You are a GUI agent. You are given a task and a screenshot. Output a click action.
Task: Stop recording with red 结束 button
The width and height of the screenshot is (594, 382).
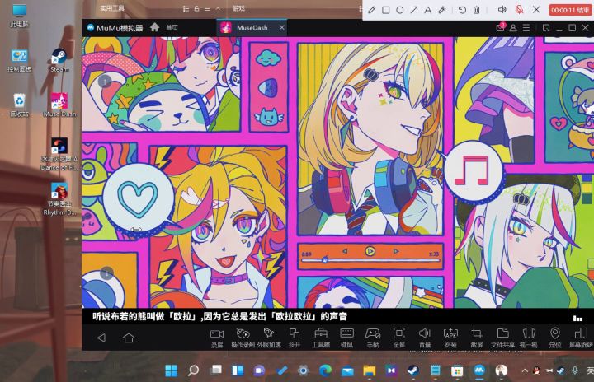(x=570, y=10)
